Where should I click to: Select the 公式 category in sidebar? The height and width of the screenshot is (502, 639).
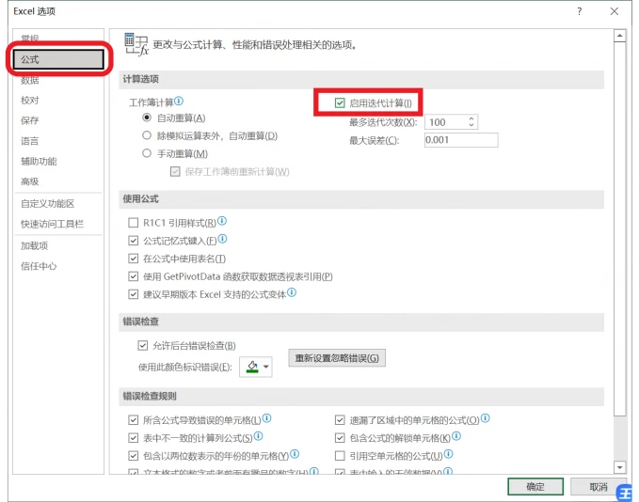click(x=58, y=59)
